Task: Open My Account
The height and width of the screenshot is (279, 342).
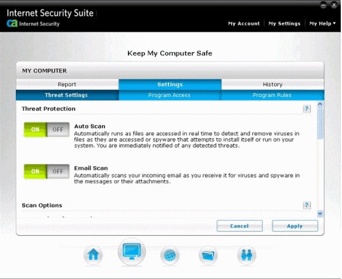Action: click(x=244, y=23)
